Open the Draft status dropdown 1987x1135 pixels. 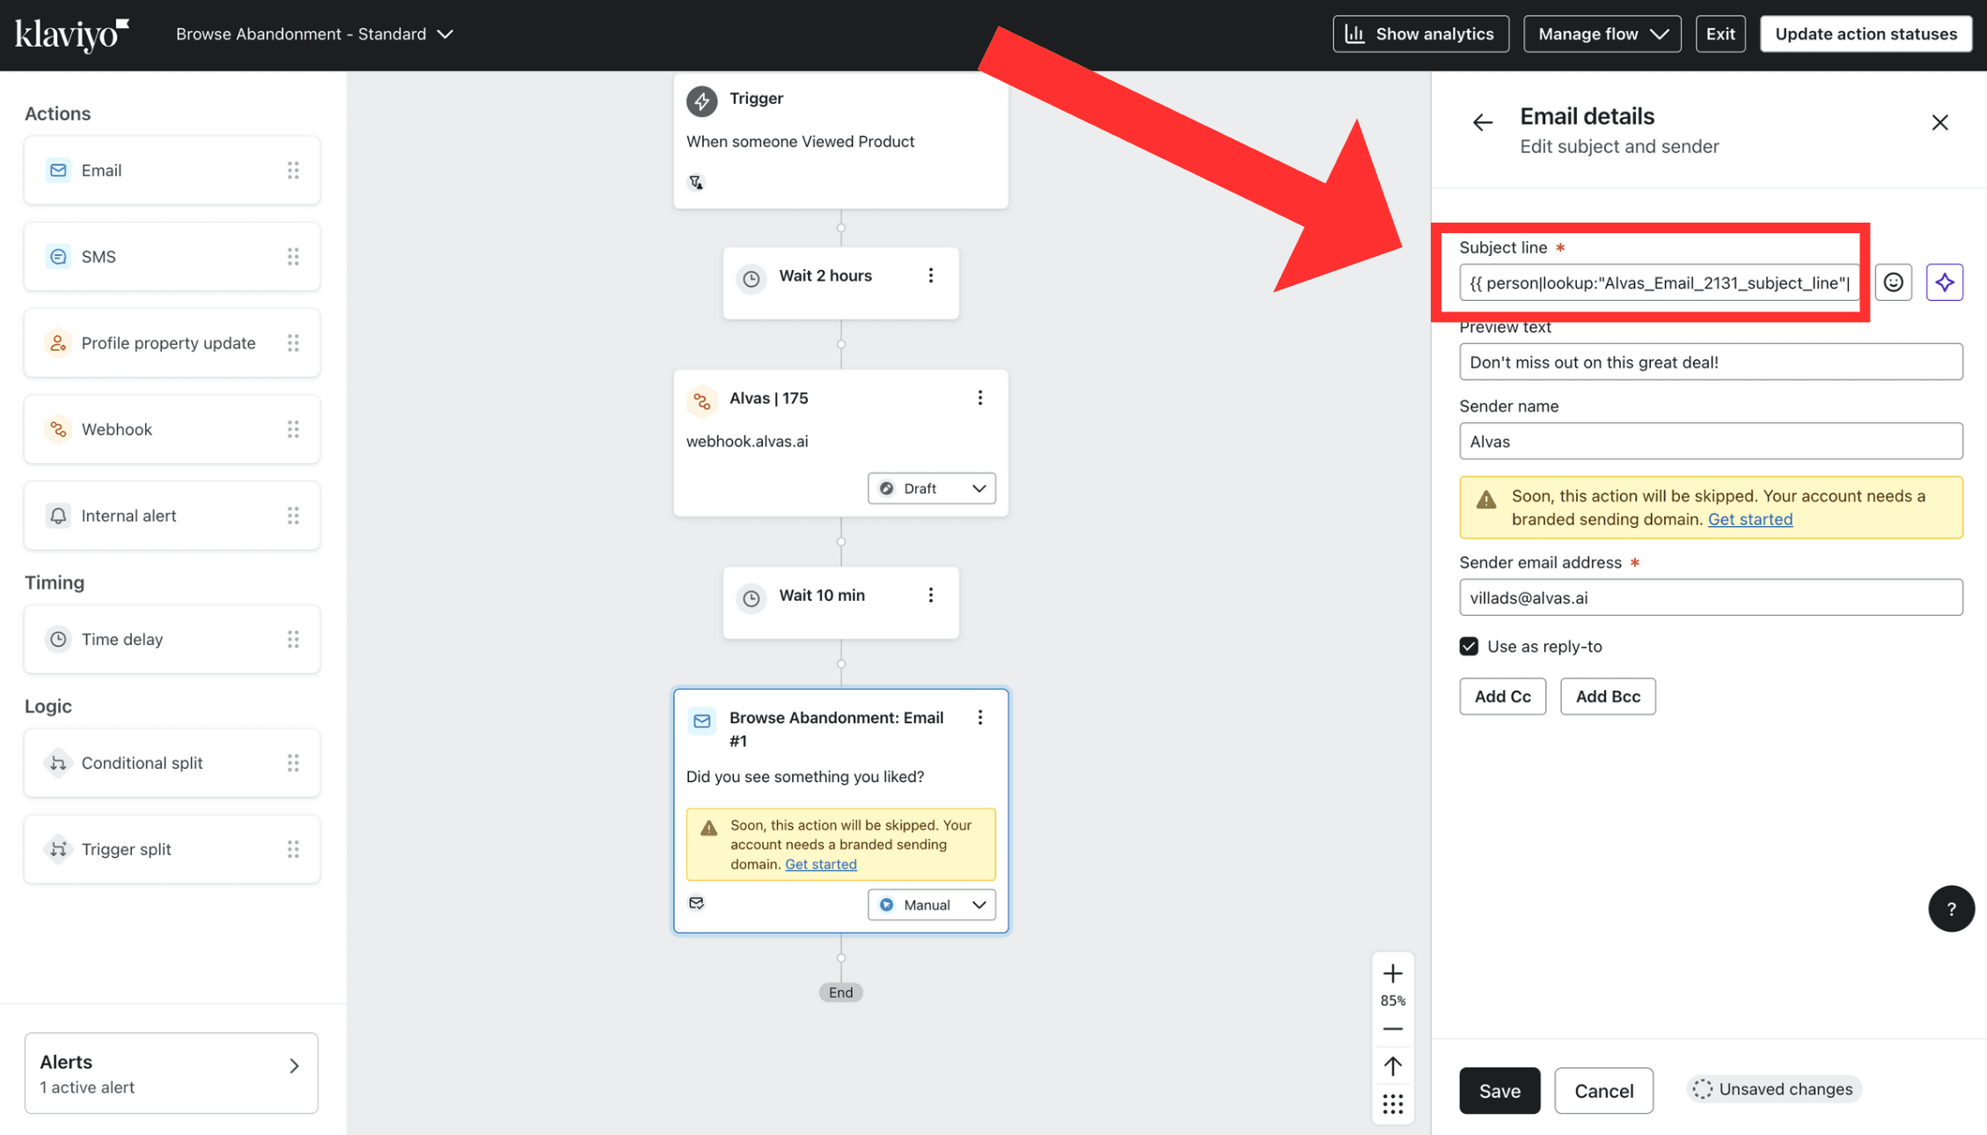click(931, 488)
